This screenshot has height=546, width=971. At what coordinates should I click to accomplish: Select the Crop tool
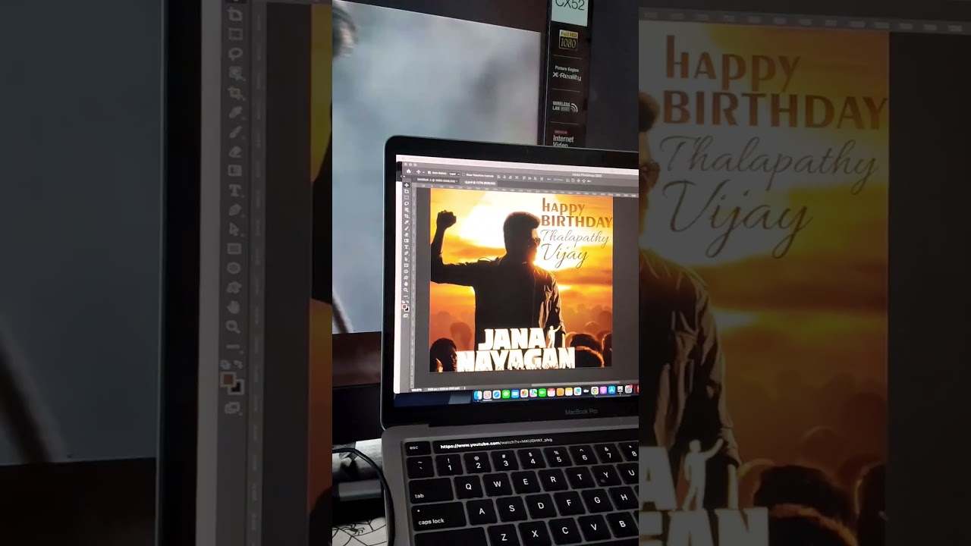407,216
